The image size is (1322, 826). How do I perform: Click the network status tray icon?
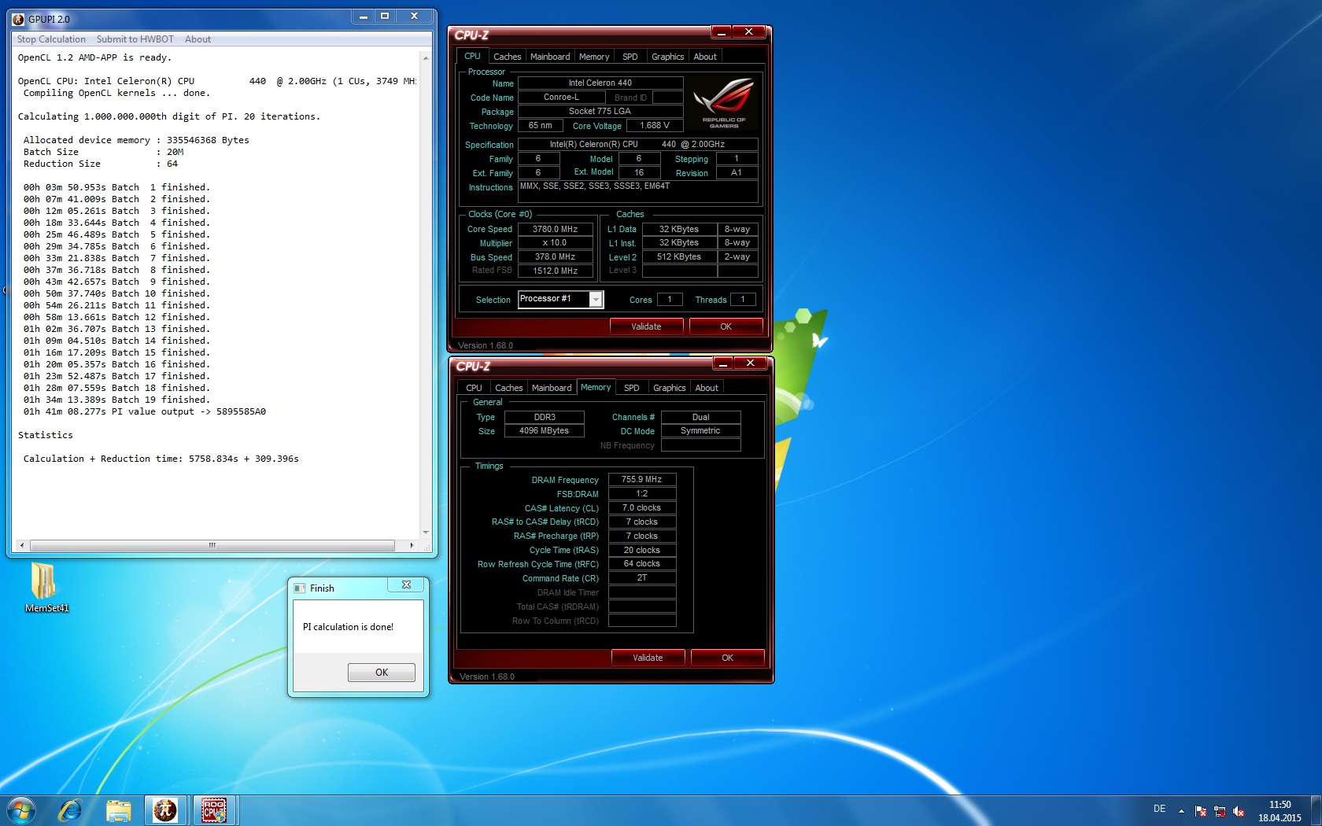click(x=1220, y=811)
